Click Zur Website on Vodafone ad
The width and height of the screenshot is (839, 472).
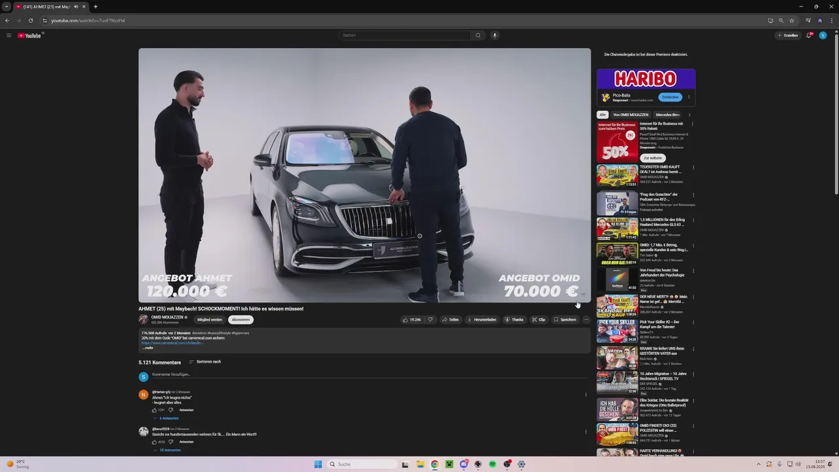point(652,158)
